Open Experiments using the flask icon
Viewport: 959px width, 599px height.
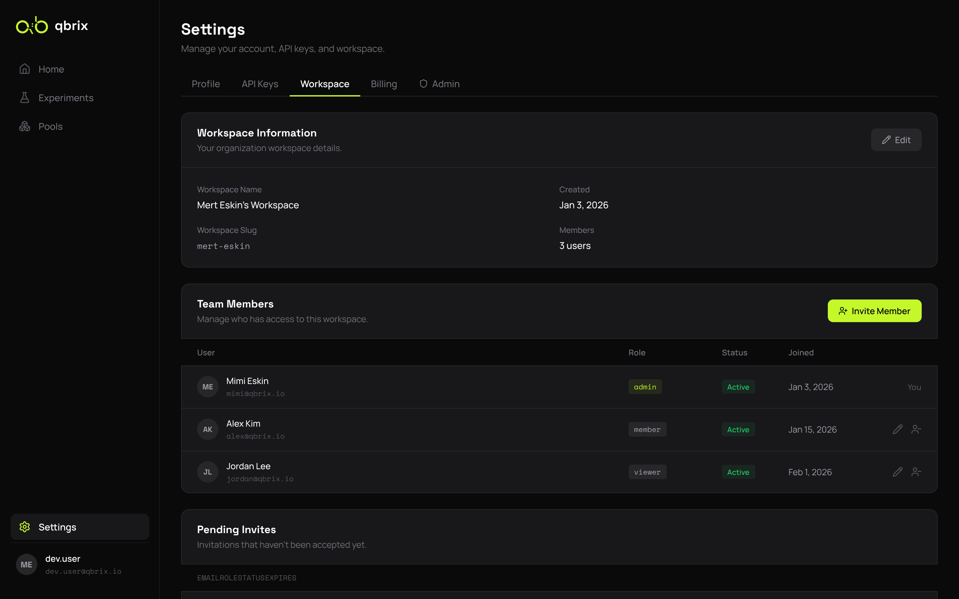25,98
